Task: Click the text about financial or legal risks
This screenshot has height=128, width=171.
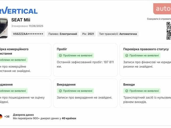Action: click(147, 64)
